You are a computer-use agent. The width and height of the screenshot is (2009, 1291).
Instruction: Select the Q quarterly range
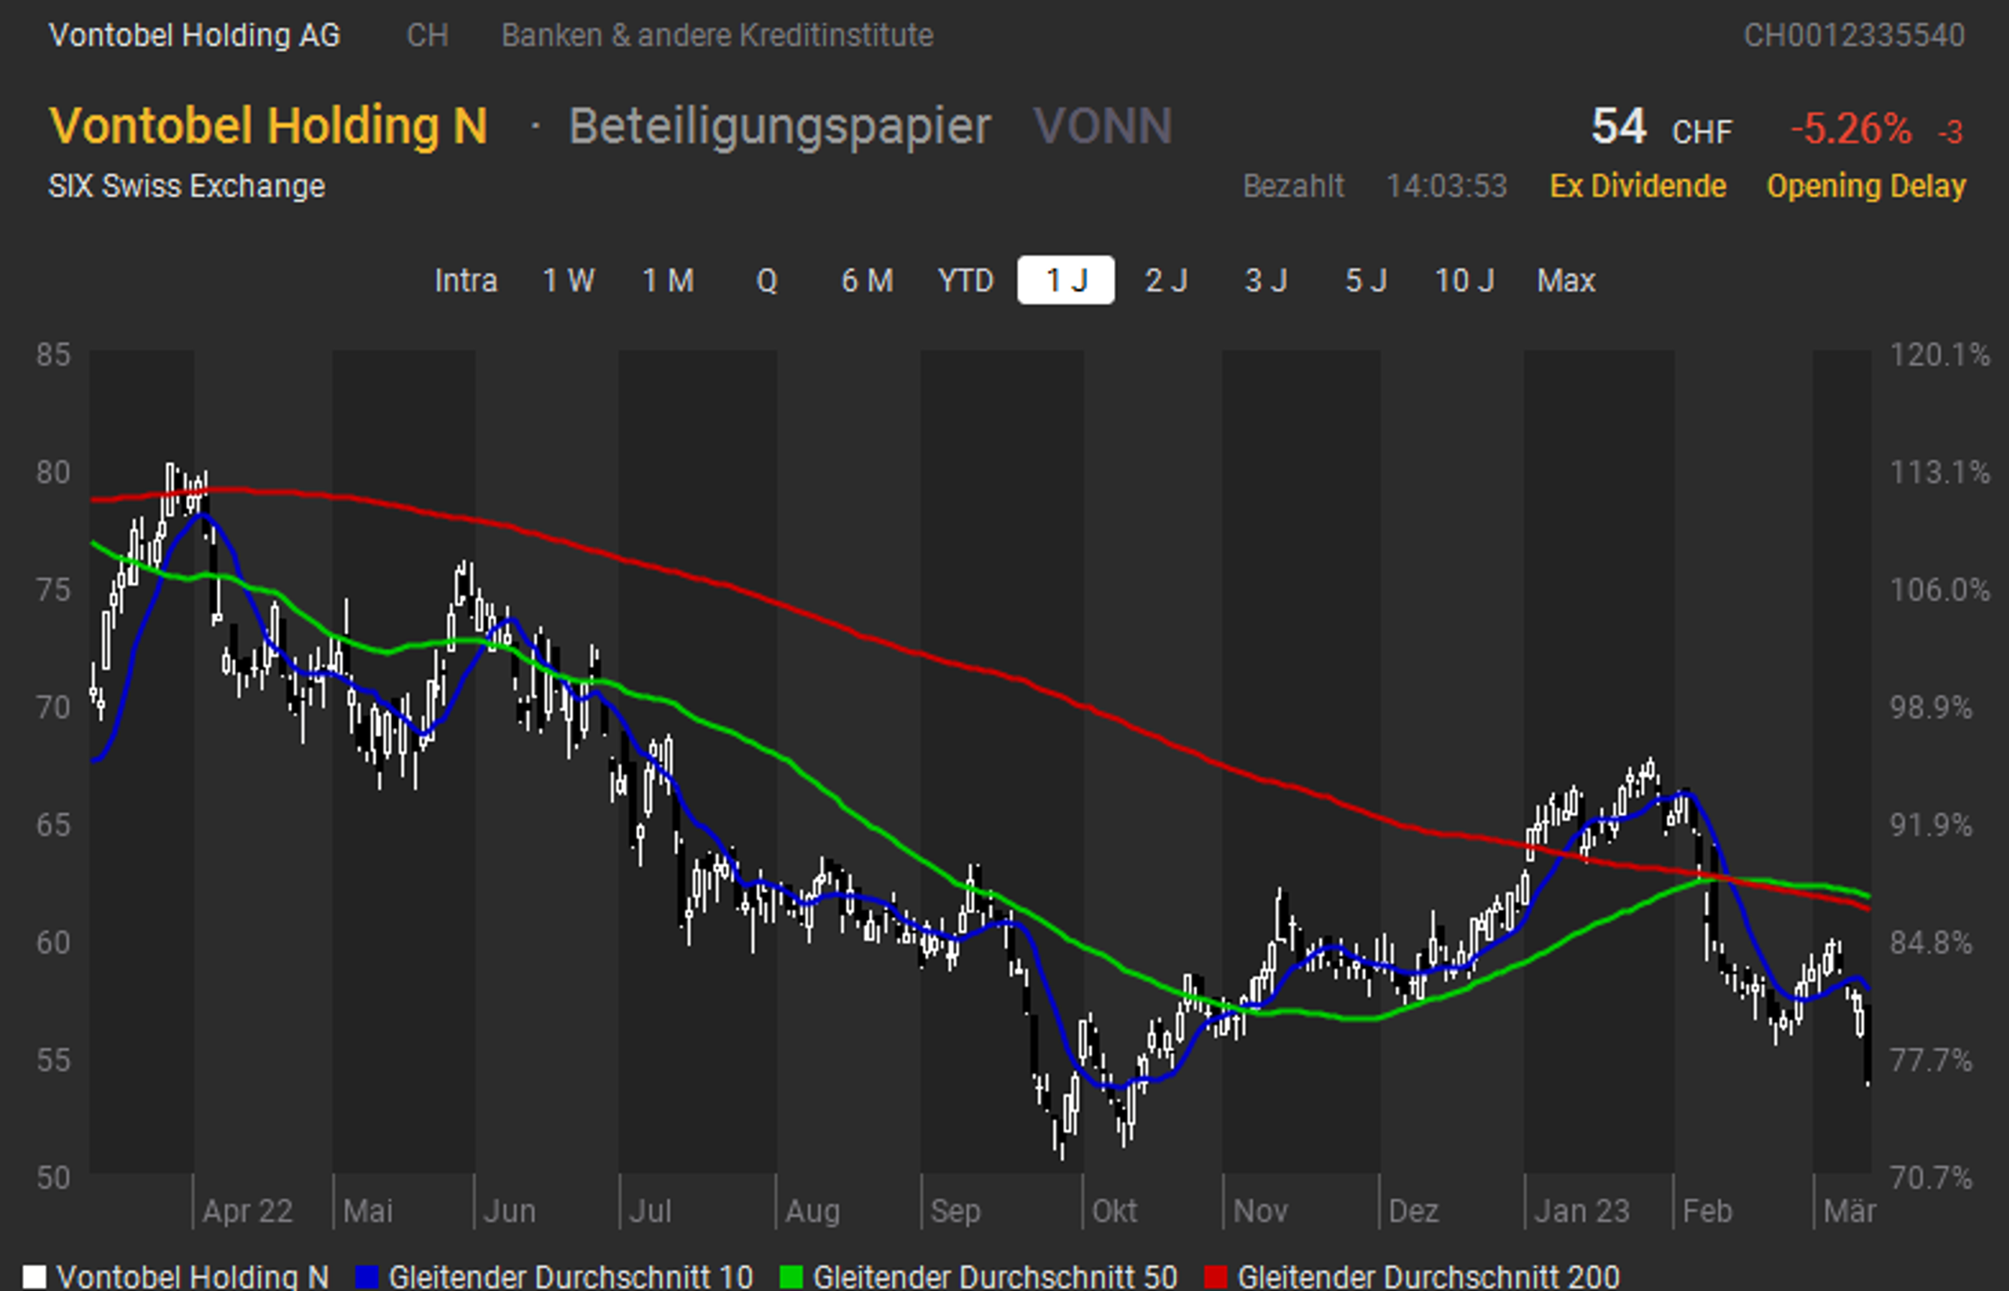[x=766, y=280]
